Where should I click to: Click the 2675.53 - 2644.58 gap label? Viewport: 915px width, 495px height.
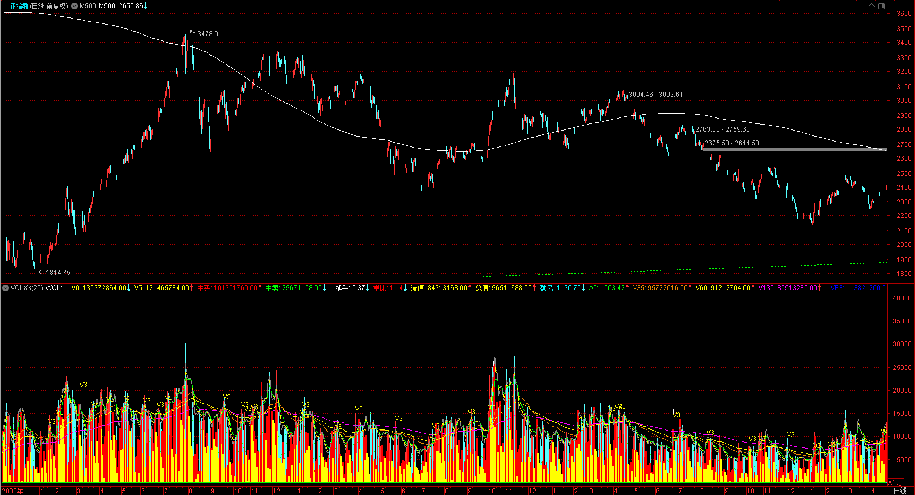[731, 143]
